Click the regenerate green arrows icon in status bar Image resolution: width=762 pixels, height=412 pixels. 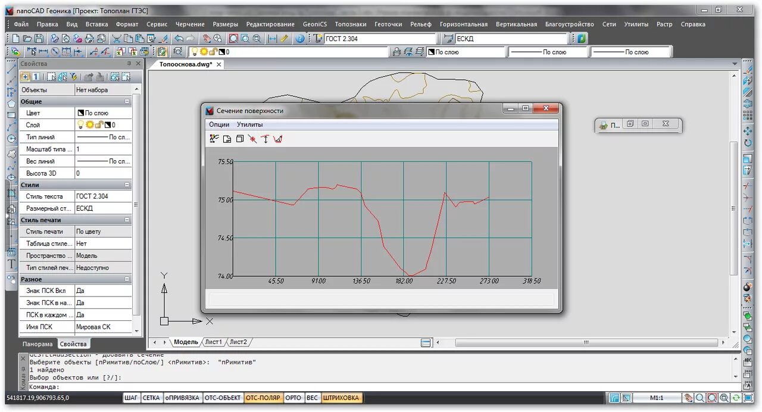coord(736,398)
